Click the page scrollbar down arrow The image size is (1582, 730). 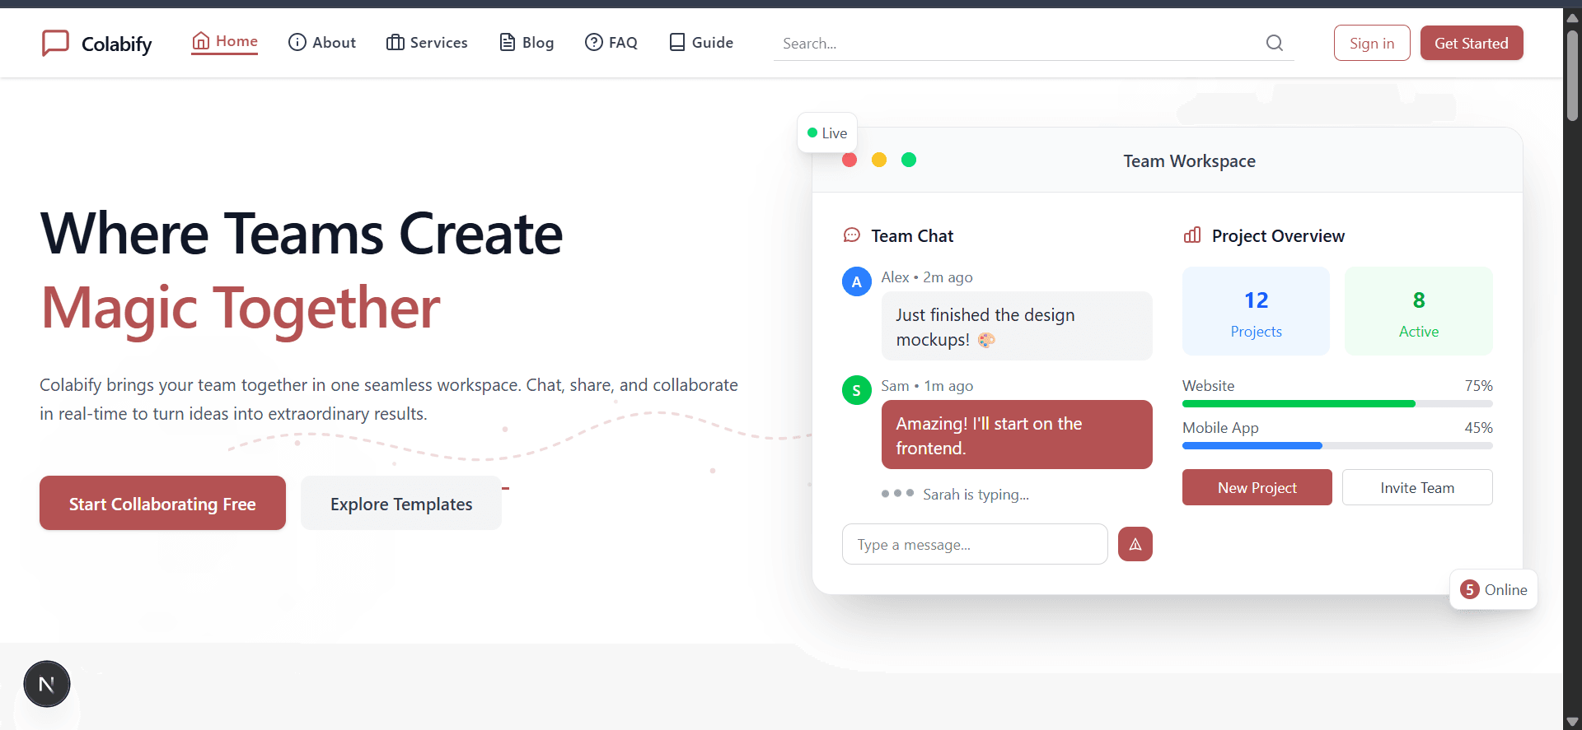(x=1572, y=722)
